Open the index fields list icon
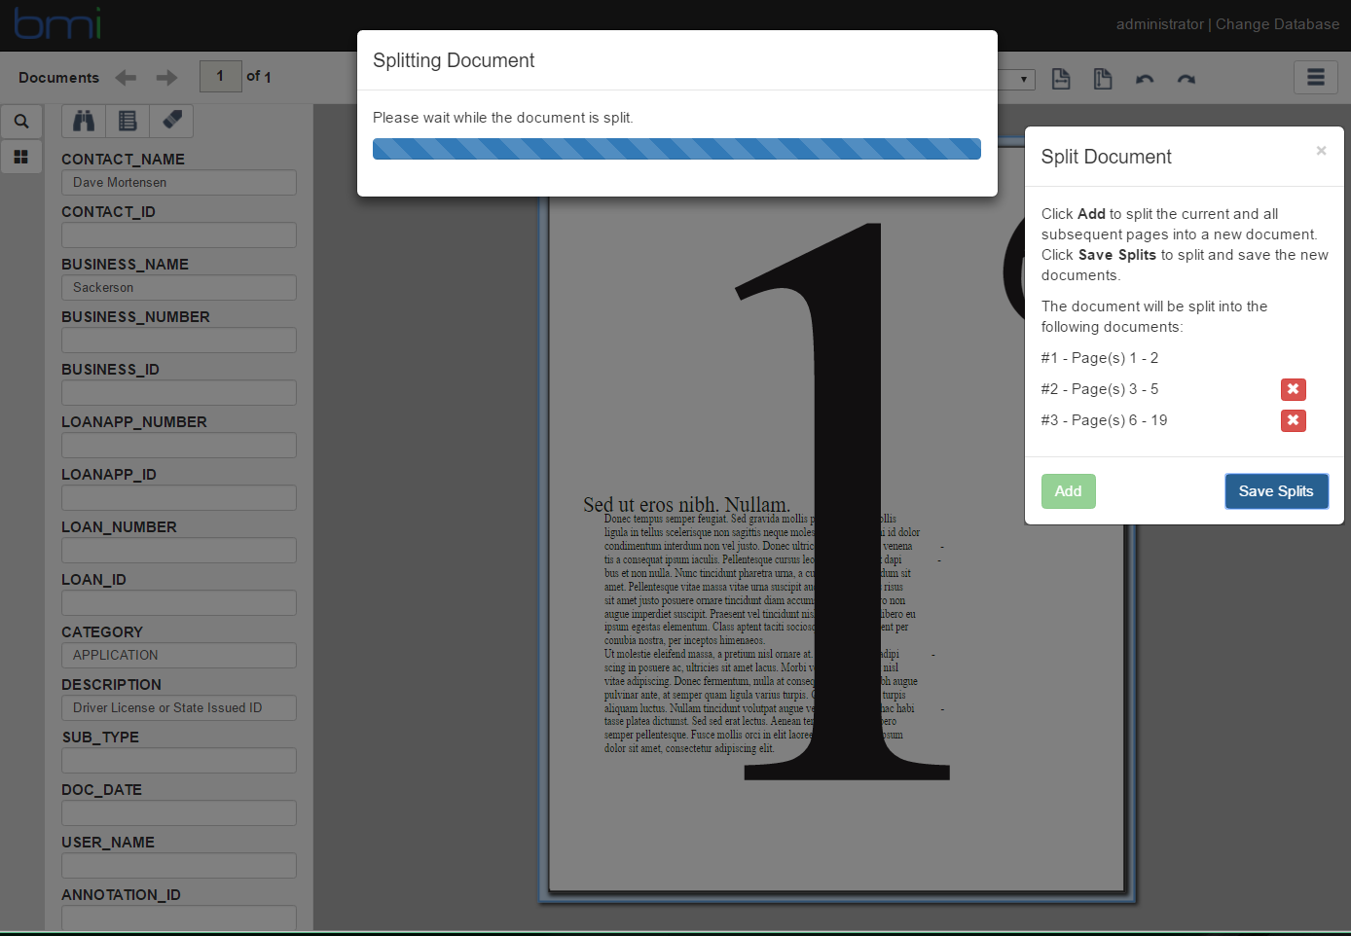 (x=128, y=121)
